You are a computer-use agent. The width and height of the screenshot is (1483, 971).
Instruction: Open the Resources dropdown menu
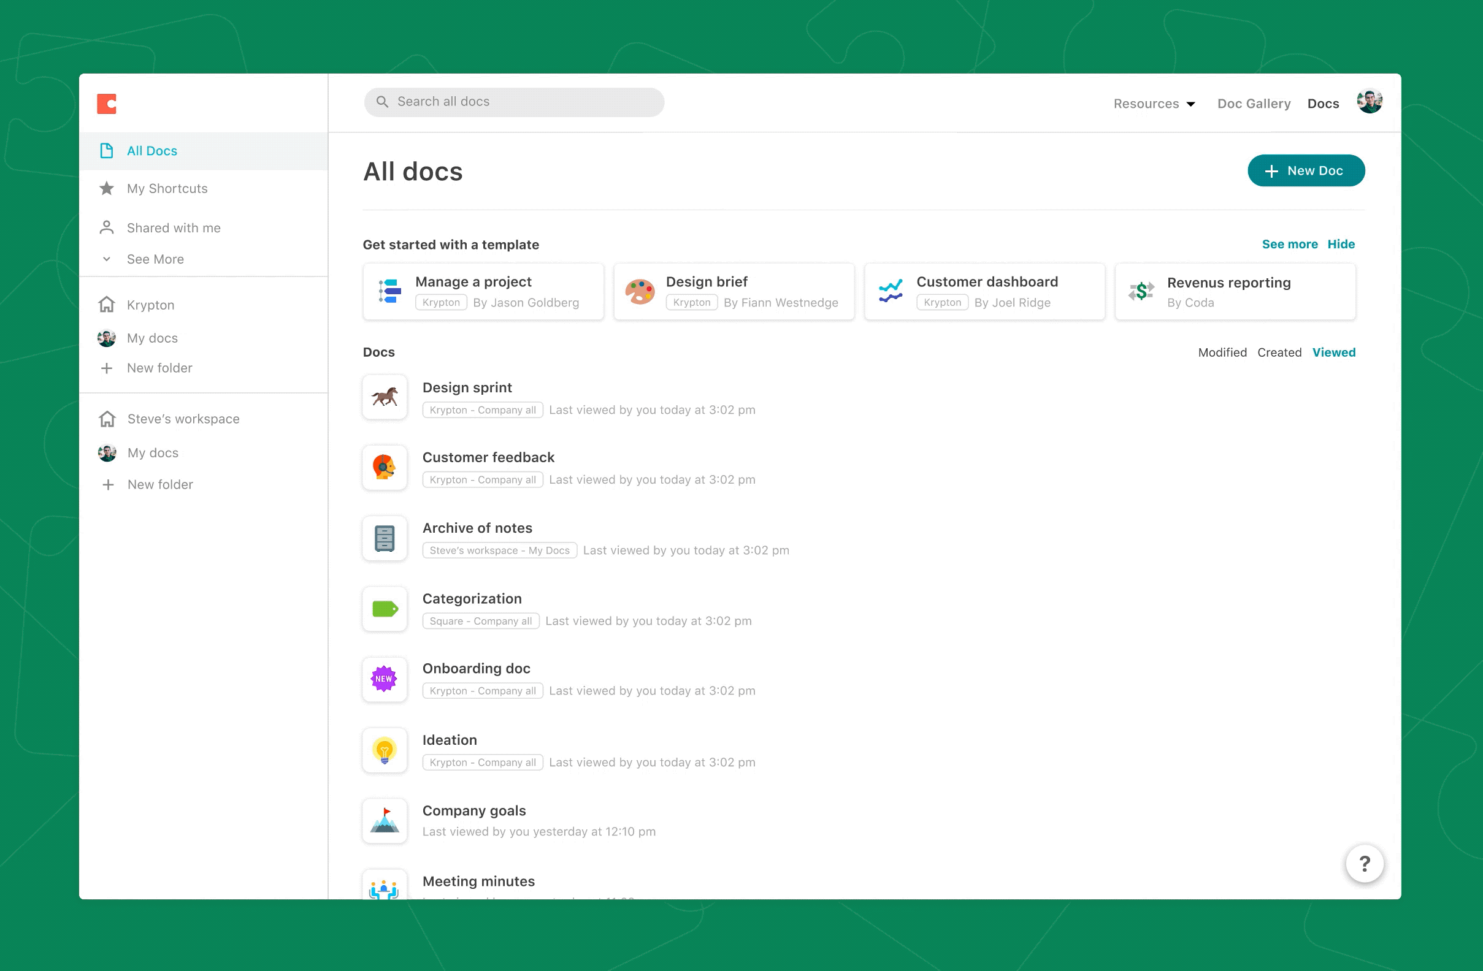(1154, 104)
